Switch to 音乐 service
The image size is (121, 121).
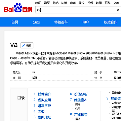tap(73, 3)
